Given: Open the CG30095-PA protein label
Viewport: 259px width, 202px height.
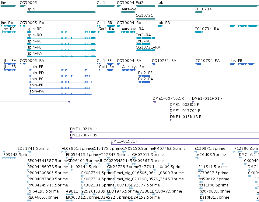Looking at the screenshot, I should pyautogui.click(x=32, y=61).
